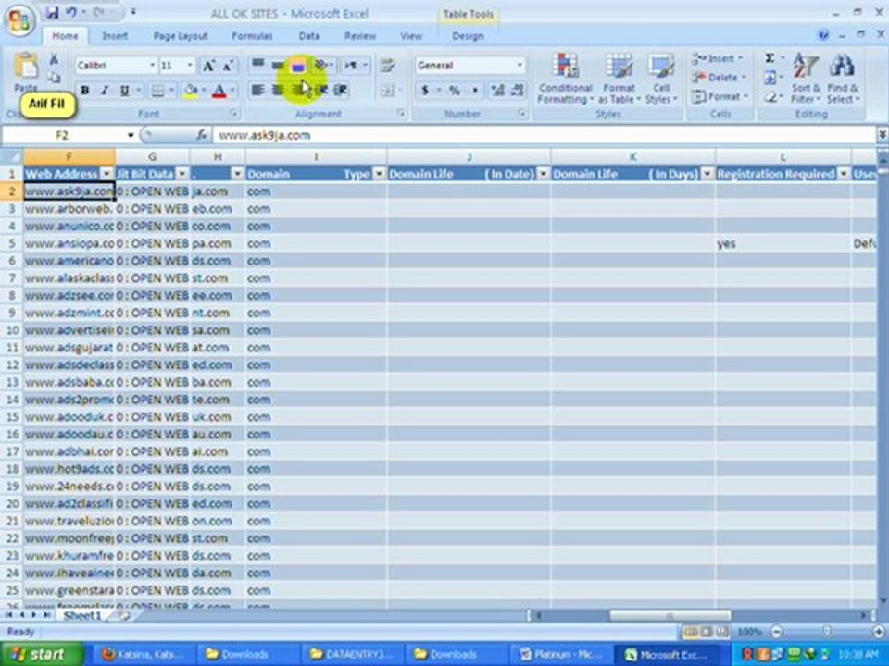The width and height of the screenshot is (889, 666).
Task: Open Conditional Formatting
Action: point(565,78)
